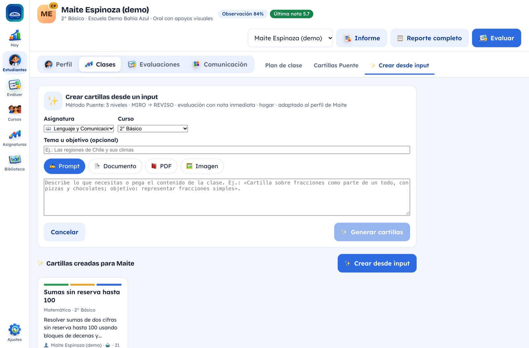
Task: Click the ME student avatar
Action: coord(47,14)
